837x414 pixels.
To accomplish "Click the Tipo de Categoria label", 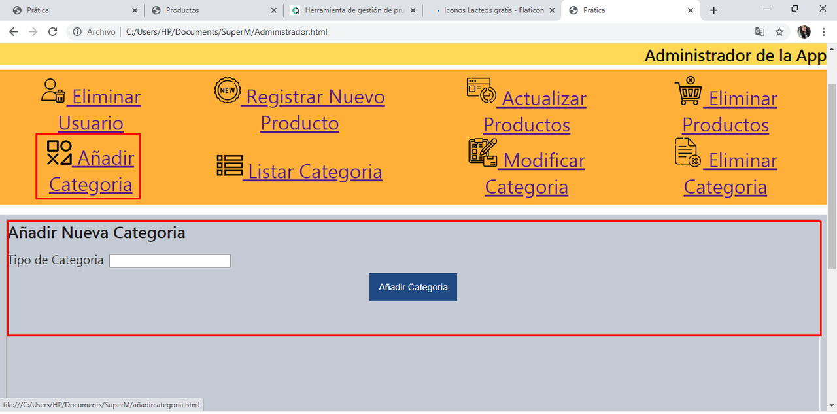I will tap(56, 260).
